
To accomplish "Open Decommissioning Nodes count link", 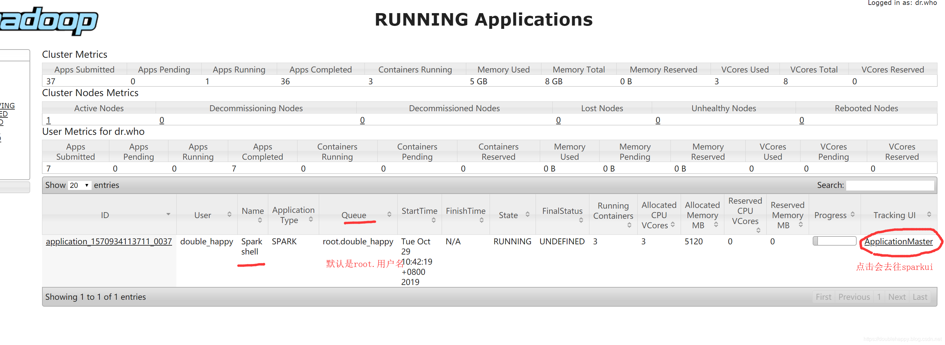I will [x=162, y=120].
